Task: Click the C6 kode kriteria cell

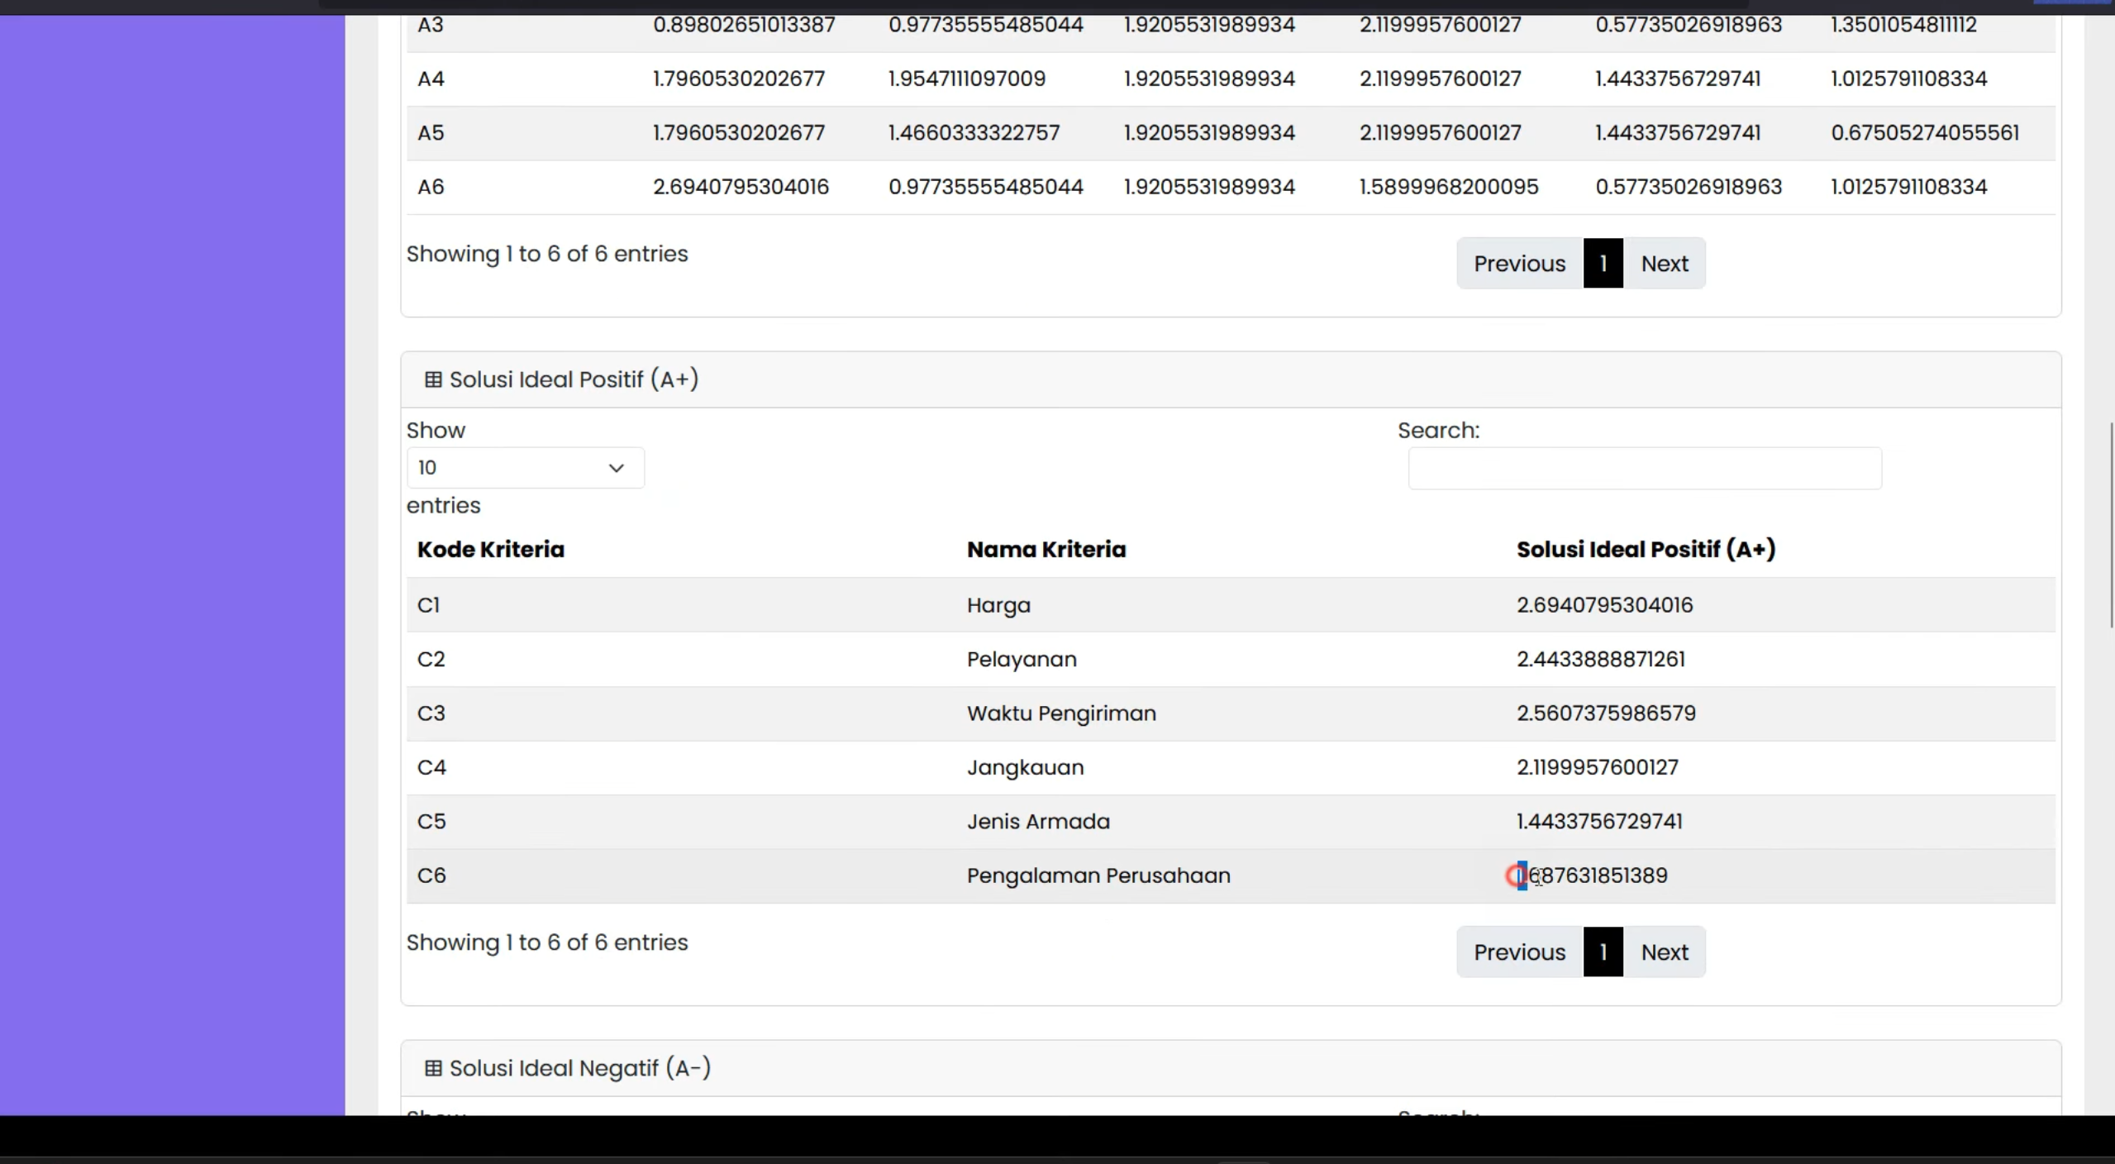Action: 431,875
